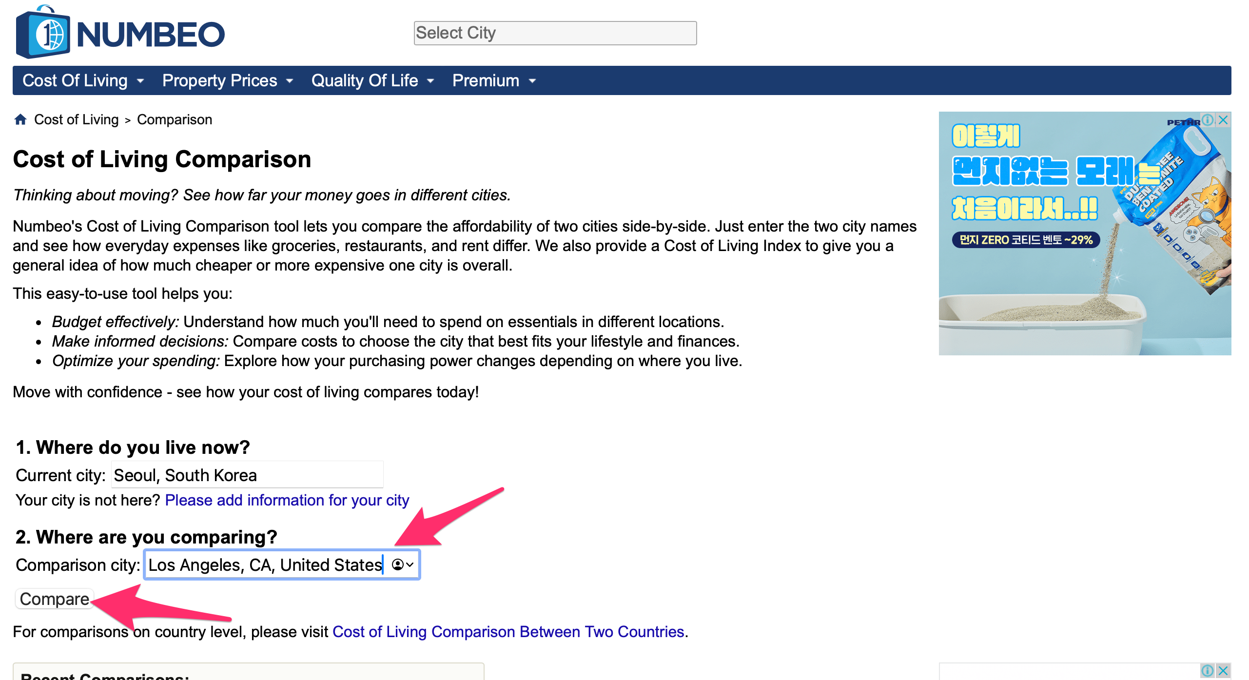The width and height of the screenshot is (1249, 680).
Task: Close the bottom right advertisement
Action: pos(1223,671)
